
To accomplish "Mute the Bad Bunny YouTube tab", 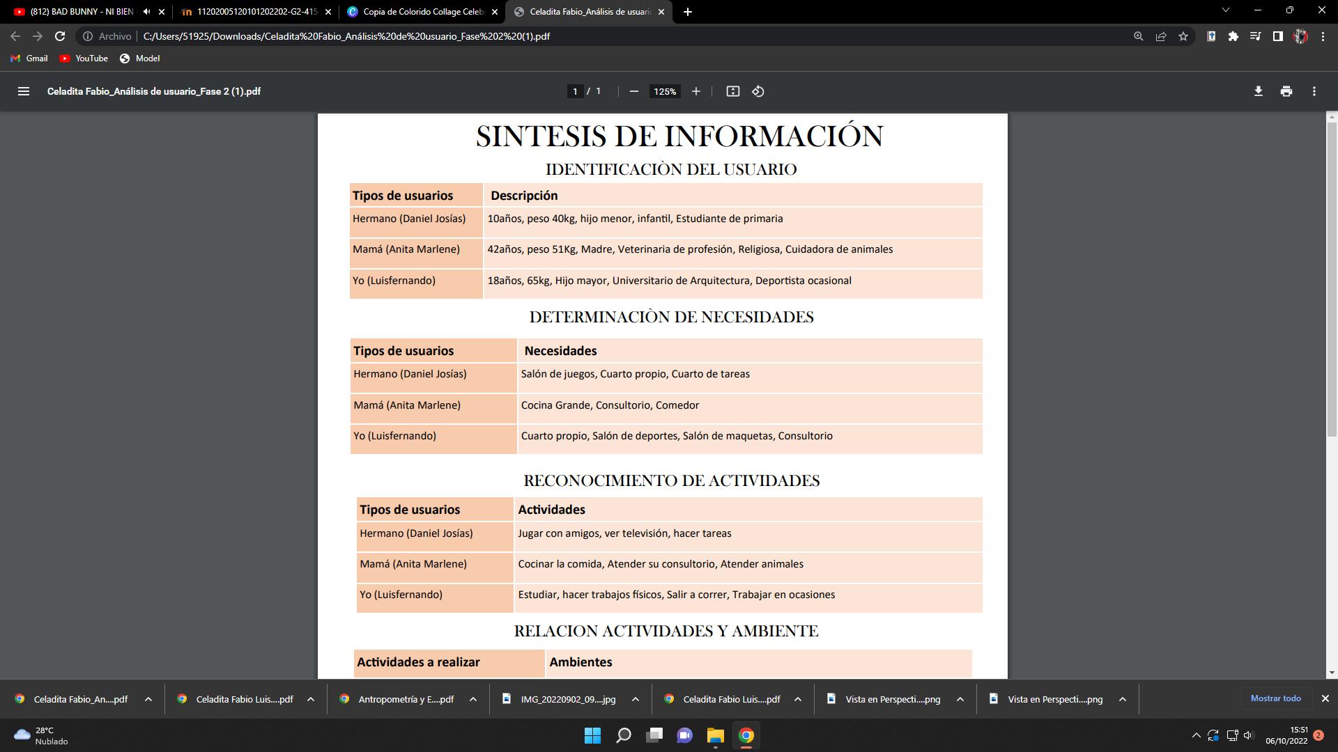I will (146, 12).
